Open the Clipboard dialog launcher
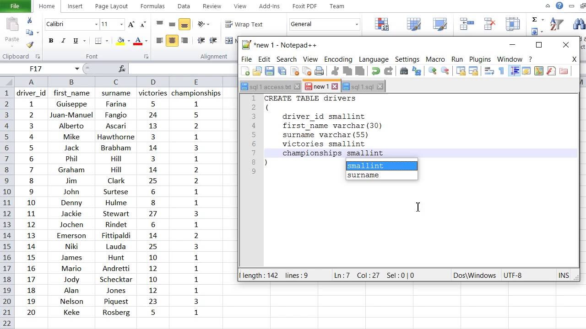The width and height of the screenshot is (586, 329). tap(38, 57)
